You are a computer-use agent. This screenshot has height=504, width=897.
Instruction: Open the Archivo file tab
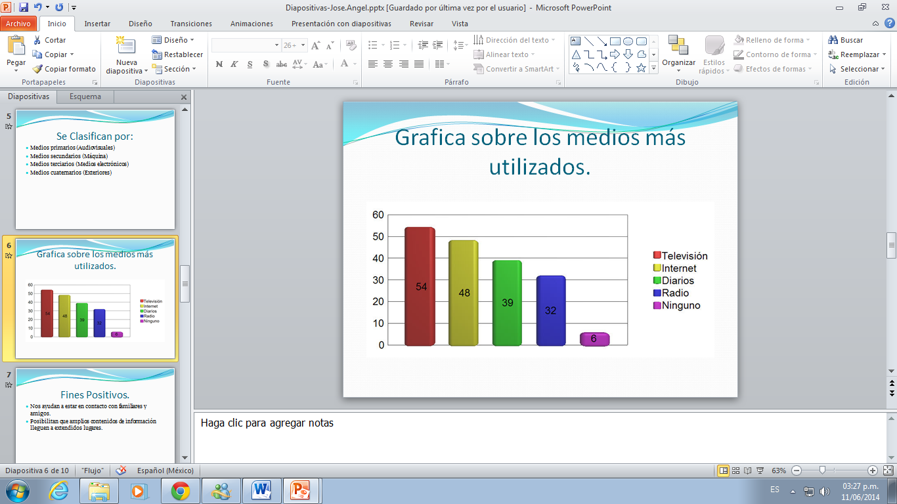(x=18, y=24)
